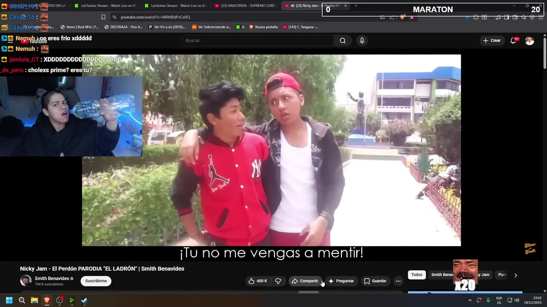Open the tray volume speaker icon

tap(517, 300)
